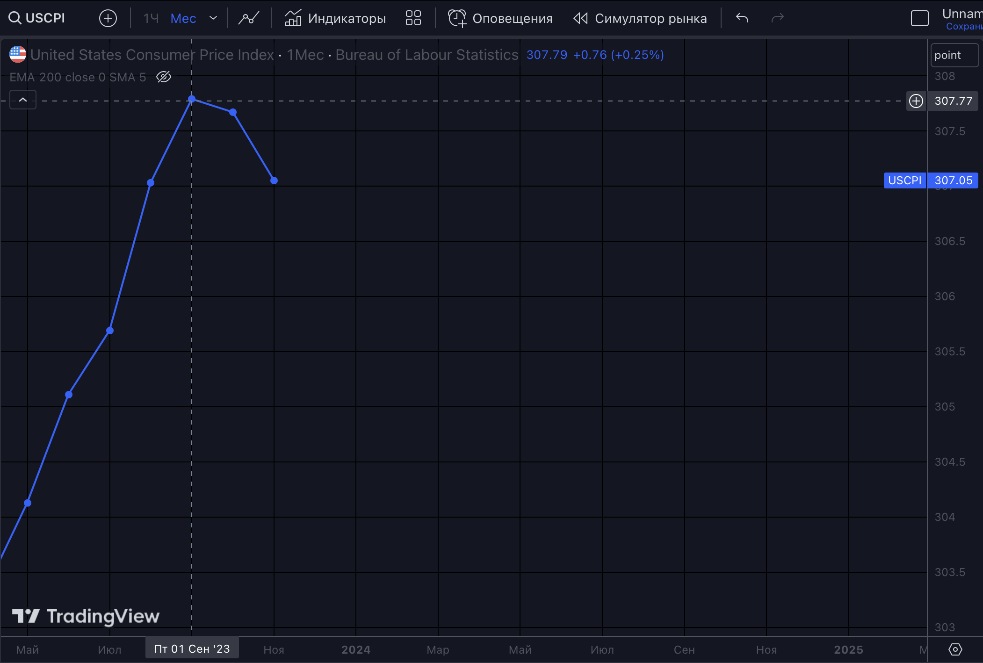Open symbol search for USCPI
This screenshot has height=663, width=983.
tap(37, 18)
